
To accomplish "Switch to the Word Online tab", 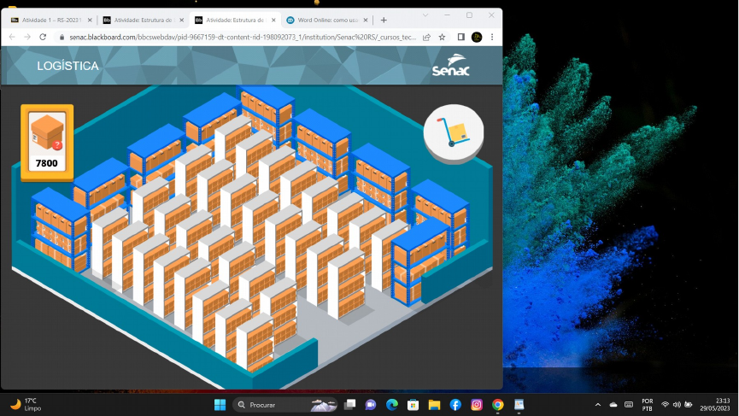I will click(322, 20).
